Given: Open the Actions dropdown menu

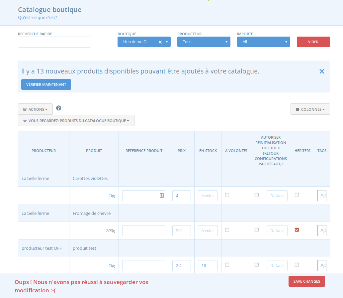Looking at the screenshot, I should [35, 109].
